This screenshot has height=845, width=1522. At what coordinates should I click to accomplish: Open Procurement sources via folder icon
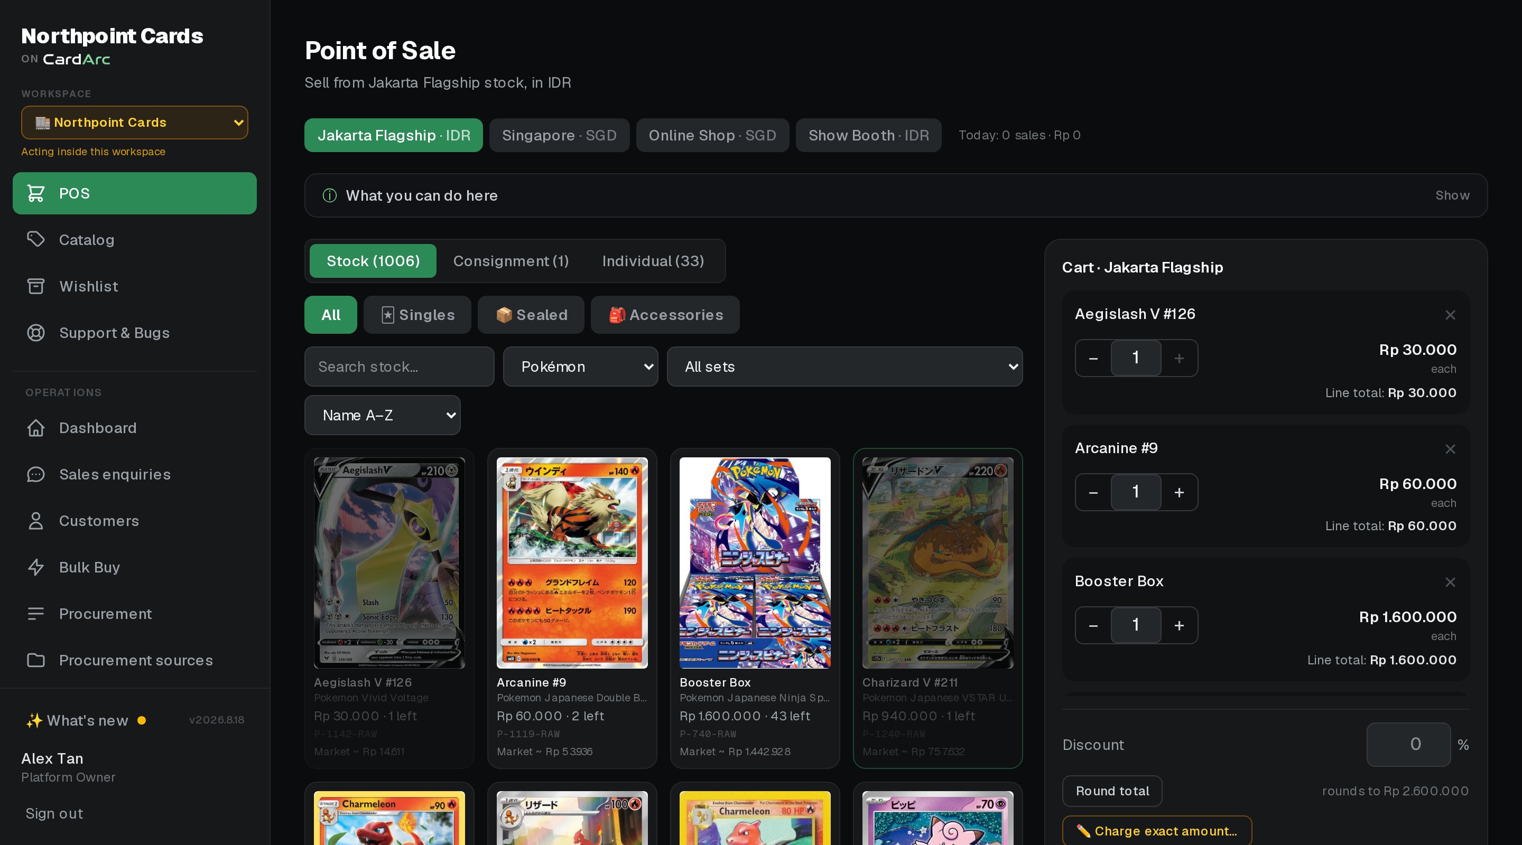click(x=36, y=660)
